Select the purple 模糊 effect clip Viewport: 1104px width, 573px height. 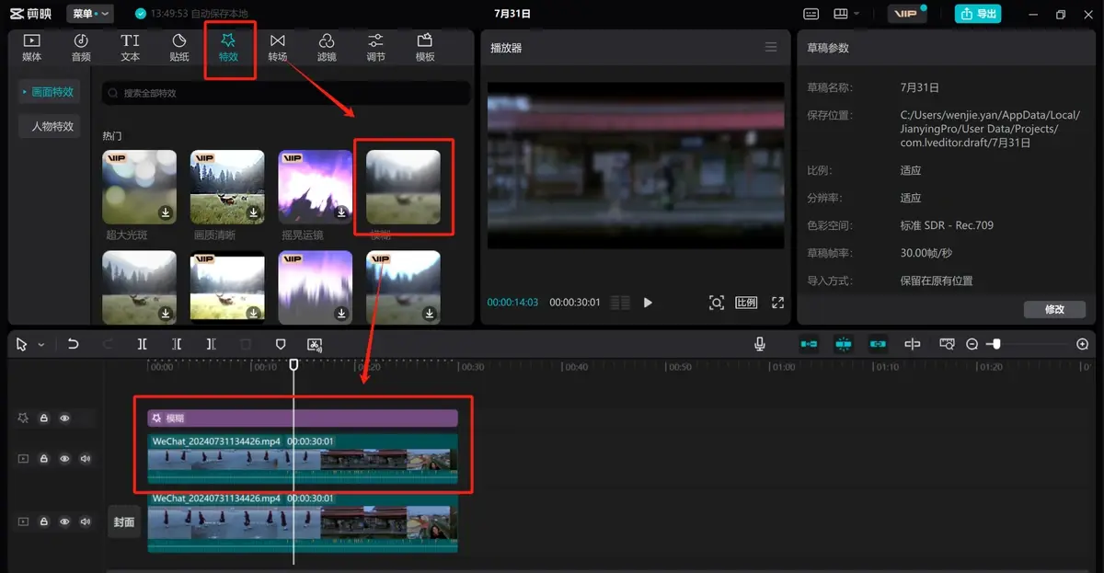coord(303,418)
